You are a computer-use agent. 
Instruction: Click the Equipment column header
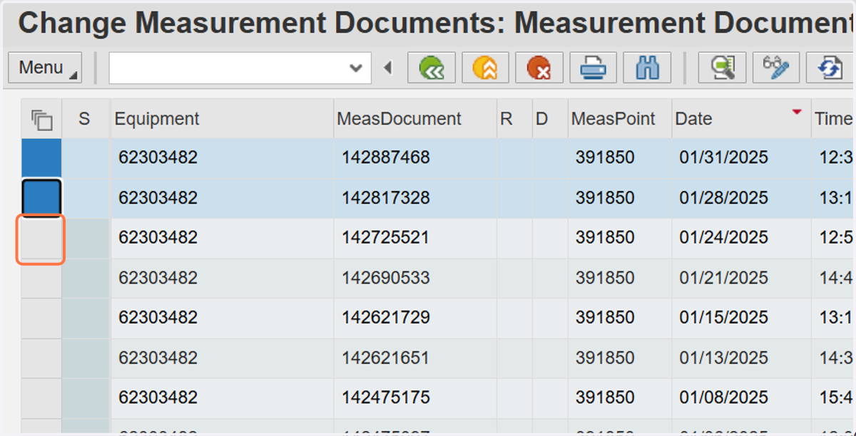(221, 119)
